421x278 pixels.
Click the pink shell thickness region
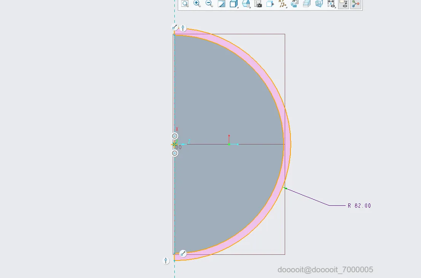click(287, 144)
